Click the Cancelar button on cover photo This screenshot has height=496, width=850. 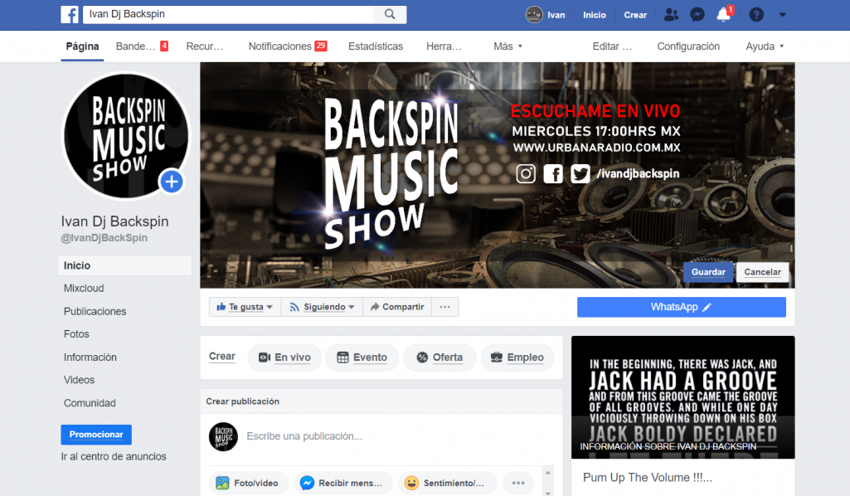tap(762, 272)
